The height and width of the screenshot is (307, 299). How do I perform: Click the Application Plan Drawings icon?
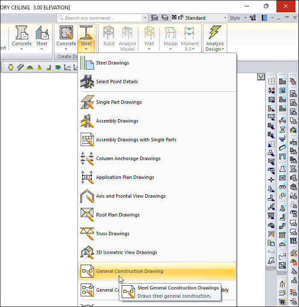[x=87, y=178]
